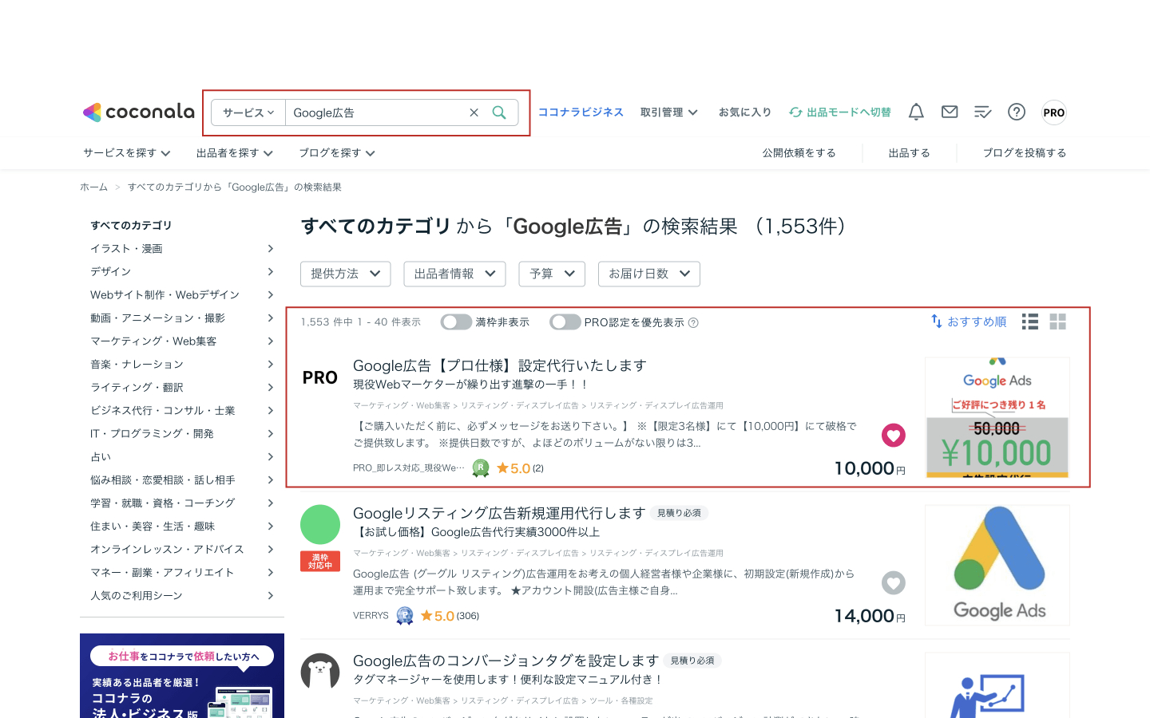This screenshot has width=1150, height=718.
Task: Switch results to grid view
Action: [x=1057, y=321]
